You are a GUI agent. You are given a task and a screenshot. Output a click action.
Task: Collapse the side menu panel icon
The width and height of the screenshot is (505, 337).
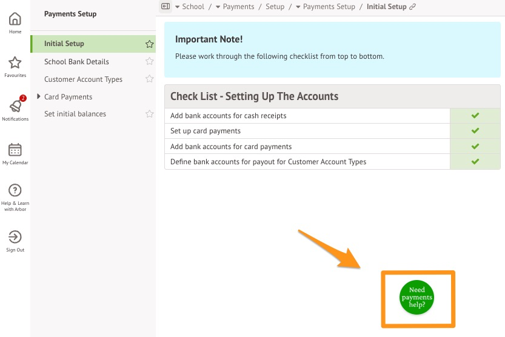[x=166, y=7]
